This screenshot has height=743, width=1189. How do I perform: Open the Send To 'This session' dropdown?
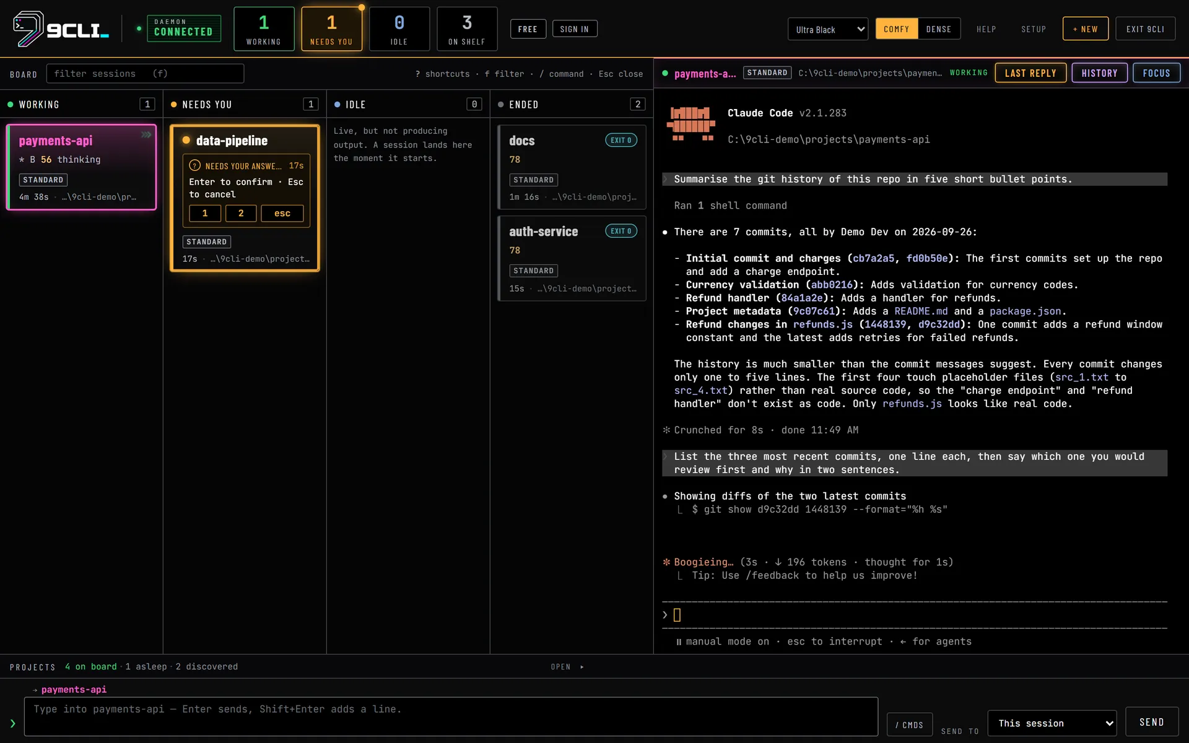(1052, 723)
